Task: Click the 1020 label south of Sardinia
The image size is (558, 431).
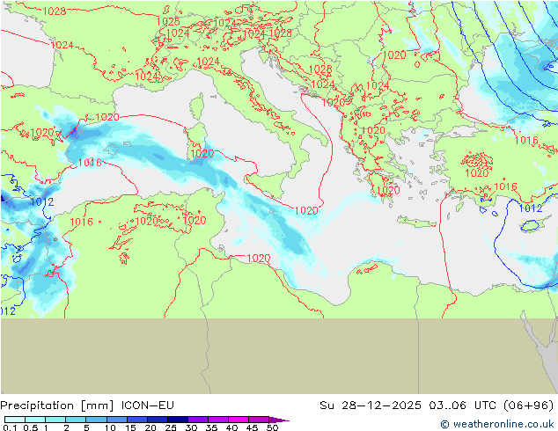Action: click(x=202, y=154)
